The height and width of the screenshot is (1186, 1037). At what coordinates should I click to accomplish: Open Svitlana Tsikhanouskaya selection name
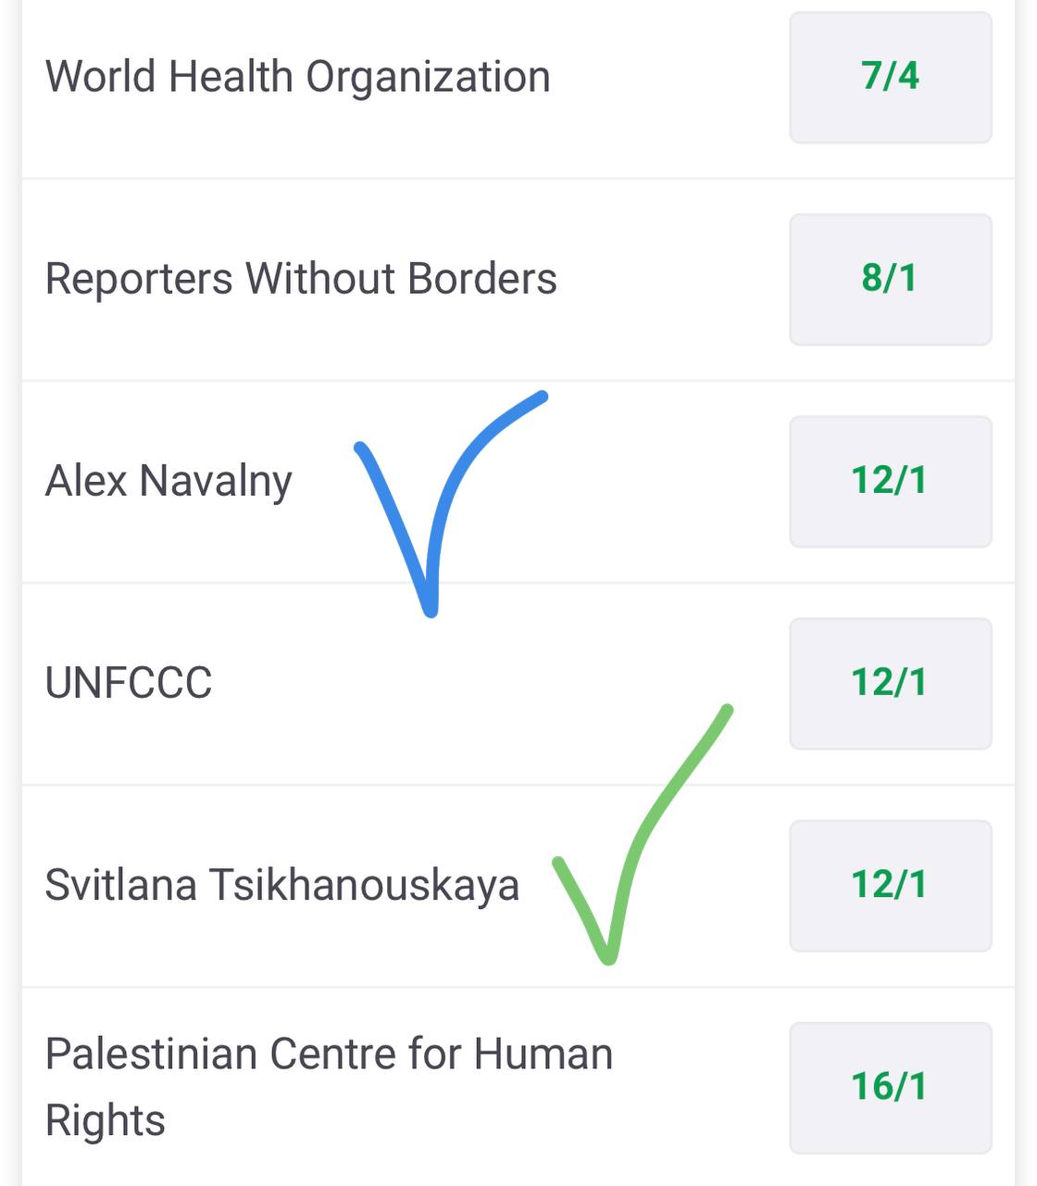click(x=281, y=885)
